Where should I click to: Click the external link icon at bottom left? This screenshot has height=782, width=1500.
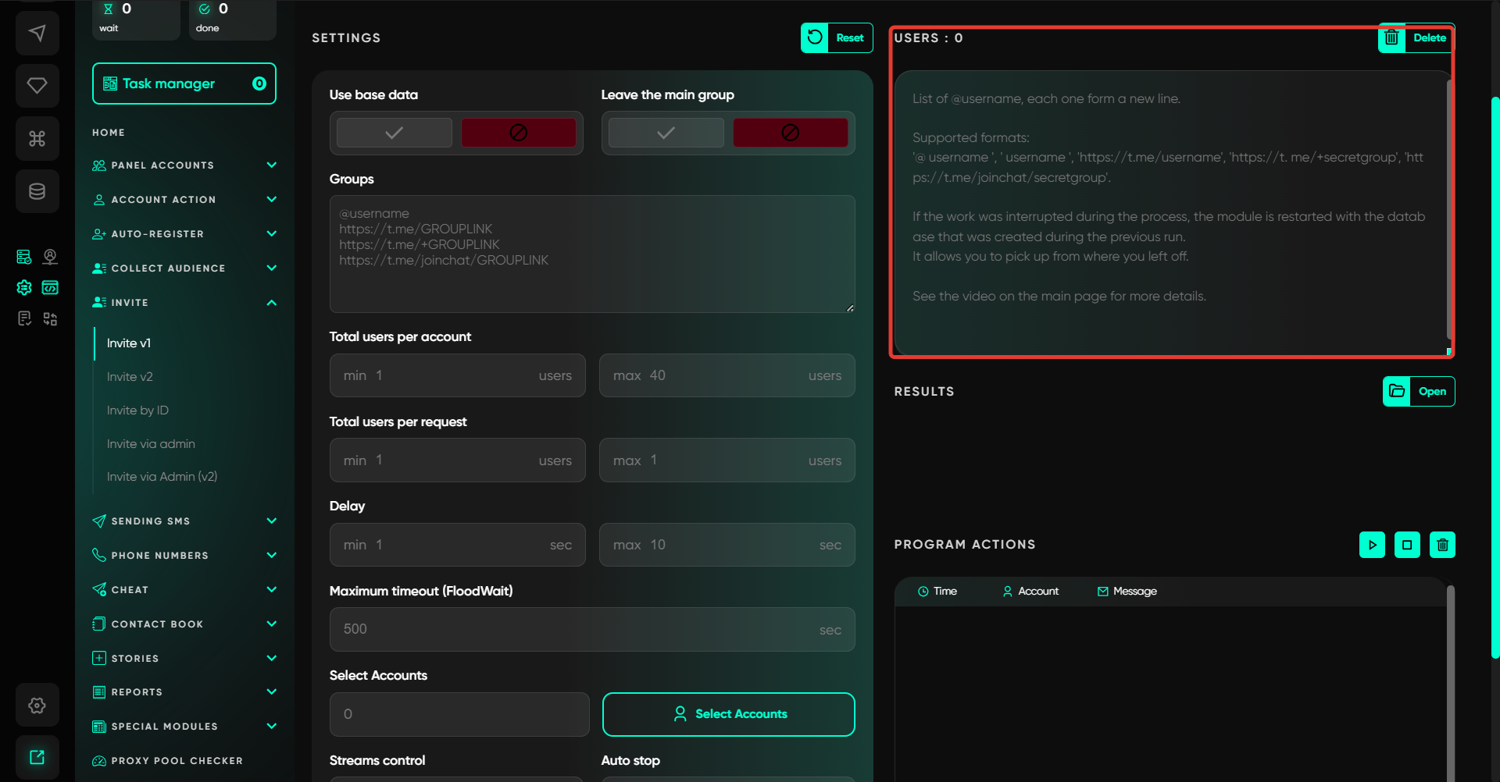[x=37, y=757]
